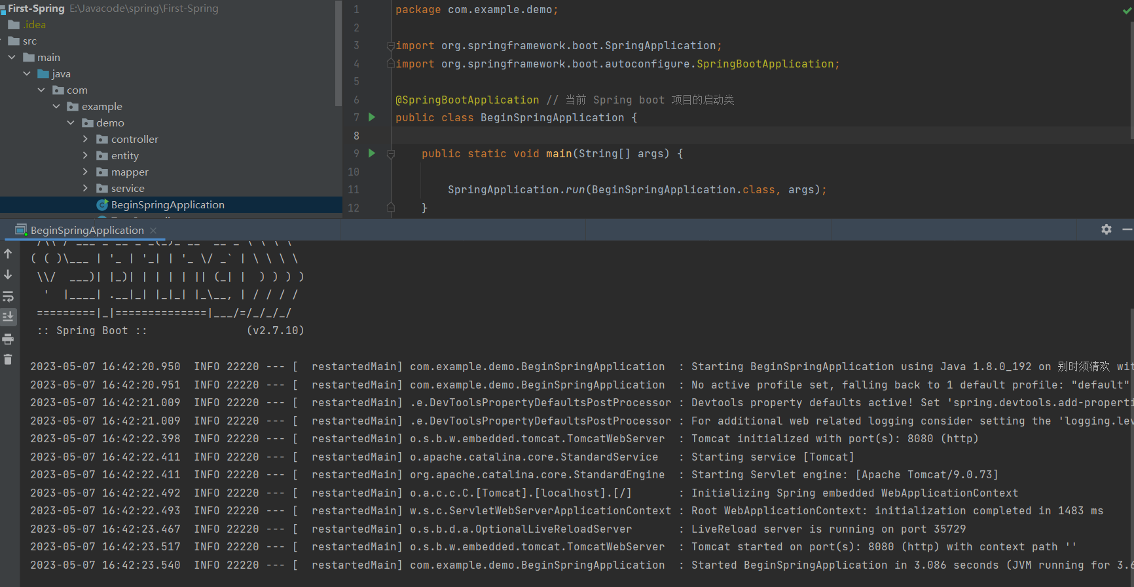Viewport: 1134px width, 587px height.
Task: Select the mapper package
Action: [122, 172]
